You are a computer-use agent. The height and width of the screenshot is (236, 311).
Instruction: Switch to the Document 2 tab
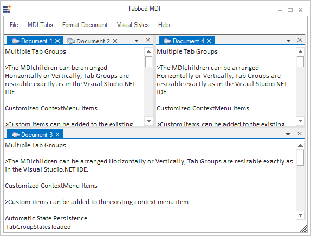[x=92, y=41]
